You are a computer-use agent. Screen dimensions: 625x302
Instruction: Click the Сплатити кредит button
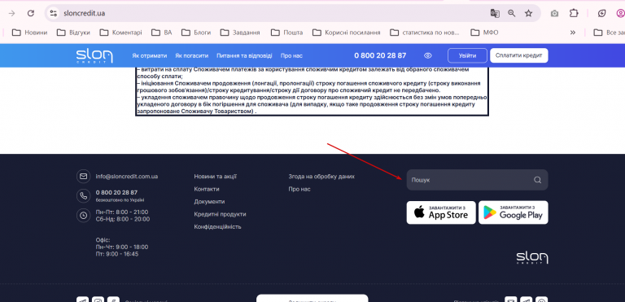(x=519, y=55)
